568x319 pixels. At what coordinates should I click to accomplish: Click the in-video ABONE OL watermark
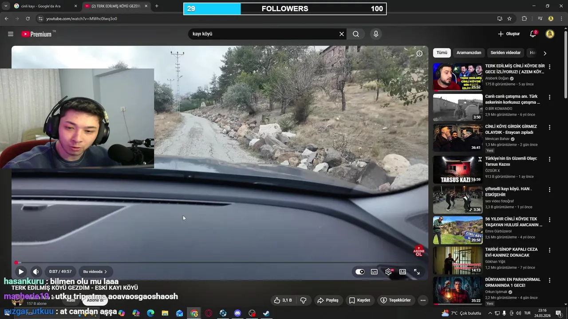(419, 251)
